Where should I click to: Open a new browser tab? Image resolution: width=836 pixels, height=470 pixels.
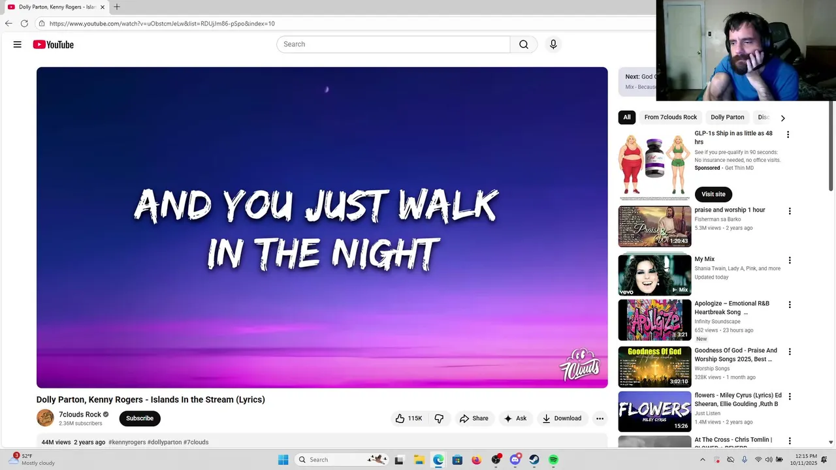[x=117, y=7]
